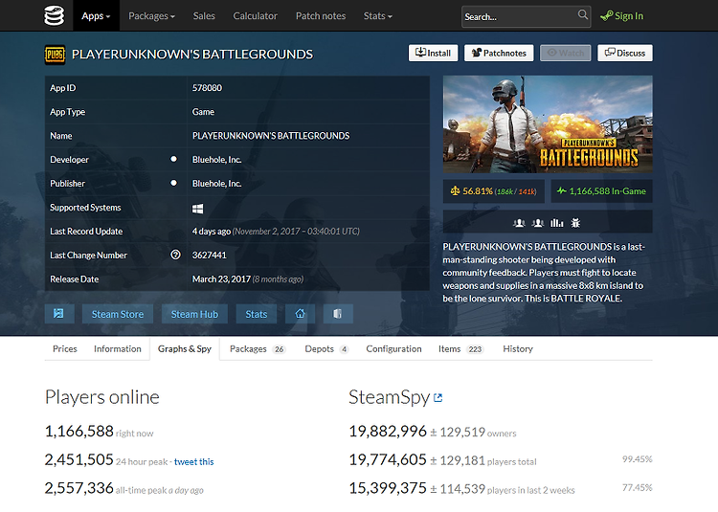
Task: Open the Bluehole, Inc. developer link
Action: (216, 159)
